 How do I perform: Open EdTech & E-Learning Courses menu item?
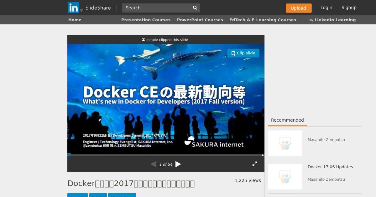click(263, 20)
